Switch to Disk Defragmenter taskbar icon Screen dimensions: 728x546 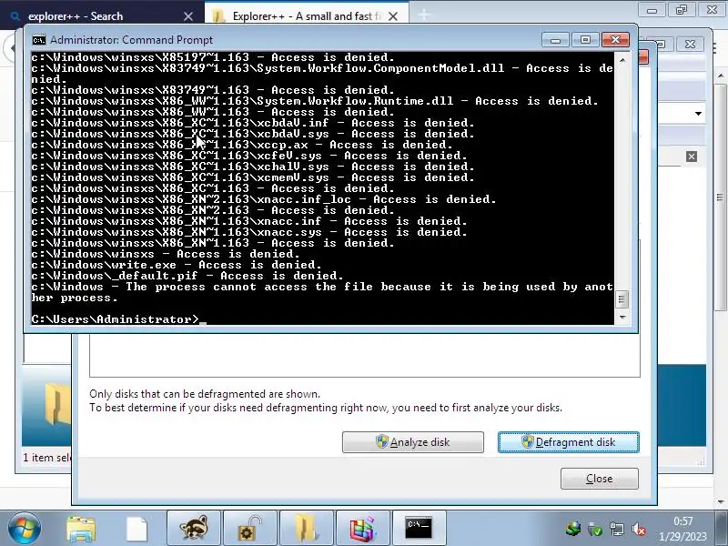pos(362,529)
